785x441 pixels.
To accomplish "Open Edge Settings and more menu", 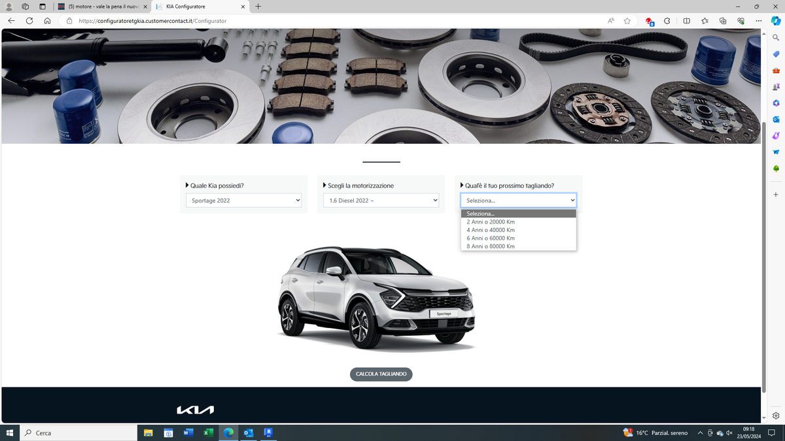I will 759,21.
